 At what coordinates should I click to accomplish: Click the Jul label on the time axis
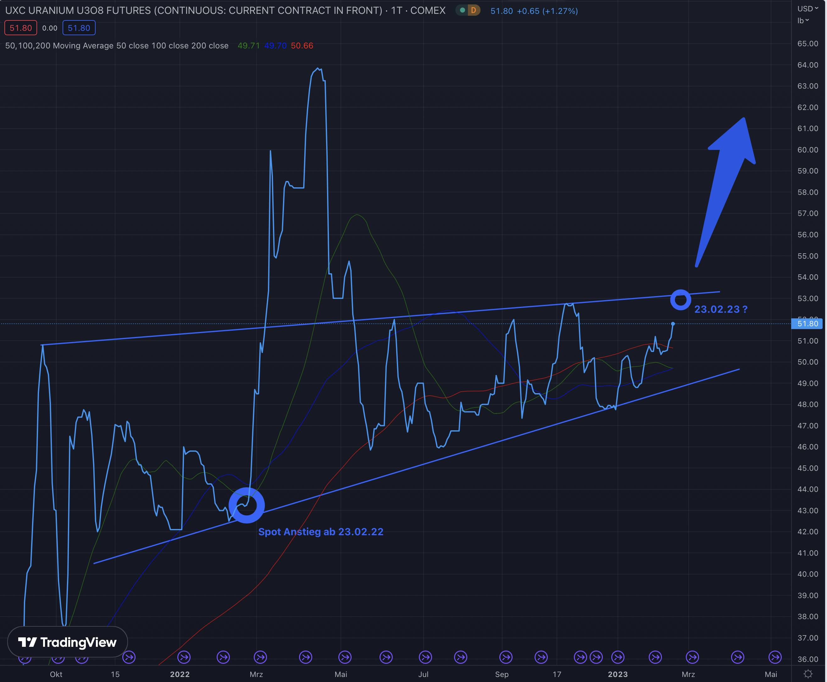coord(423,674)
